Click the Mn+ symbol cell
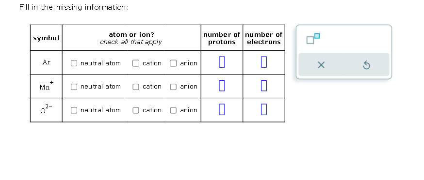The width and height of the screenshot is (424, 180). (46, 86)
